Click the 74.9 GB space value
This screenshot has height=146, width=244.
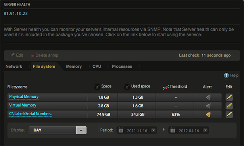coord(104,114)
